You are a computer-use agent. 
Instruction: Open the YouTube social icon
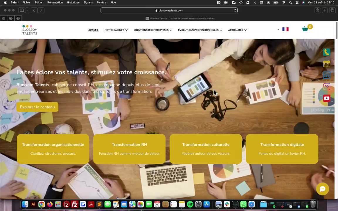(327, 98)
